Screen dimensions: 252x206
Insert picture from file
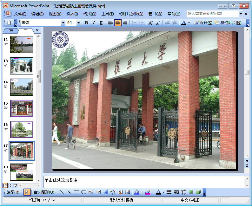128,192
